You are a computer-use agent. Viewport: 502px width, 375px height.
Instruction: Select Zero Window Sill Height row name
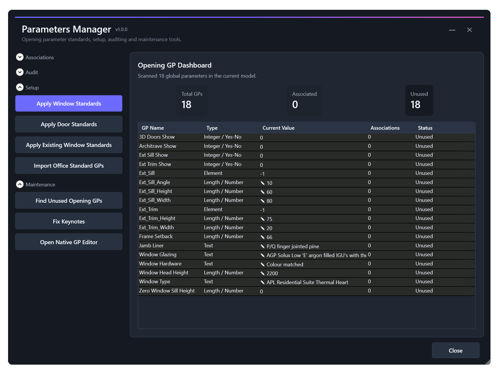click(x=167, y=291)
